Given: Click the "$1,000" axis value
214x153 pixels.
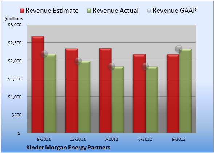Looking at the screenshot, I should (15, 97).
